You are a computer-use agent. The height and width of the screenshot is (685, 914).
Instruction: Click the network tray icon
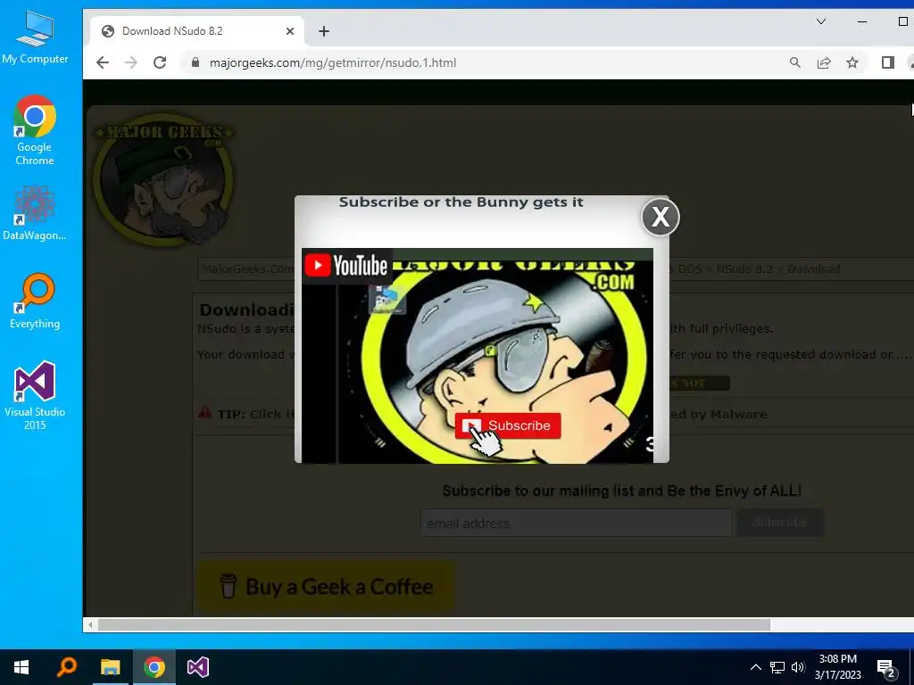click(777, 667)
